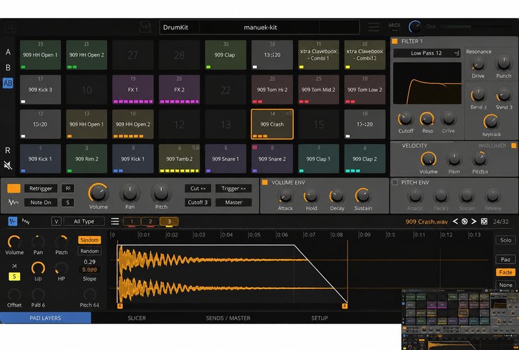The width and height of the screenshot is (519, 350).
Task: Click the Solo button by the waveform
Action: click(505, 240)
